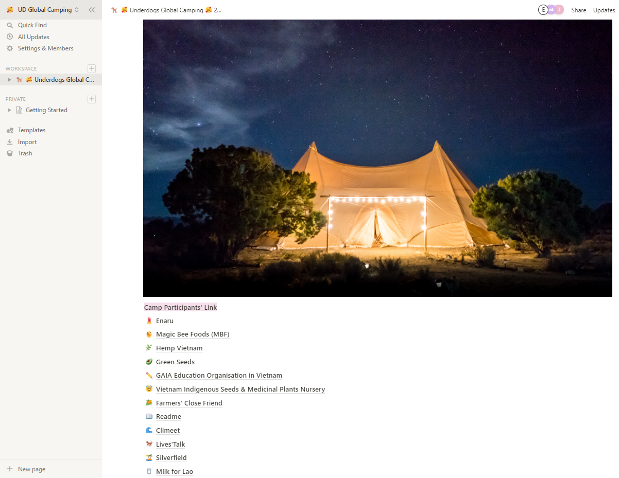The image size is (619, 478).
Task: Add a page in the Private section
Action: click(92, 99)
